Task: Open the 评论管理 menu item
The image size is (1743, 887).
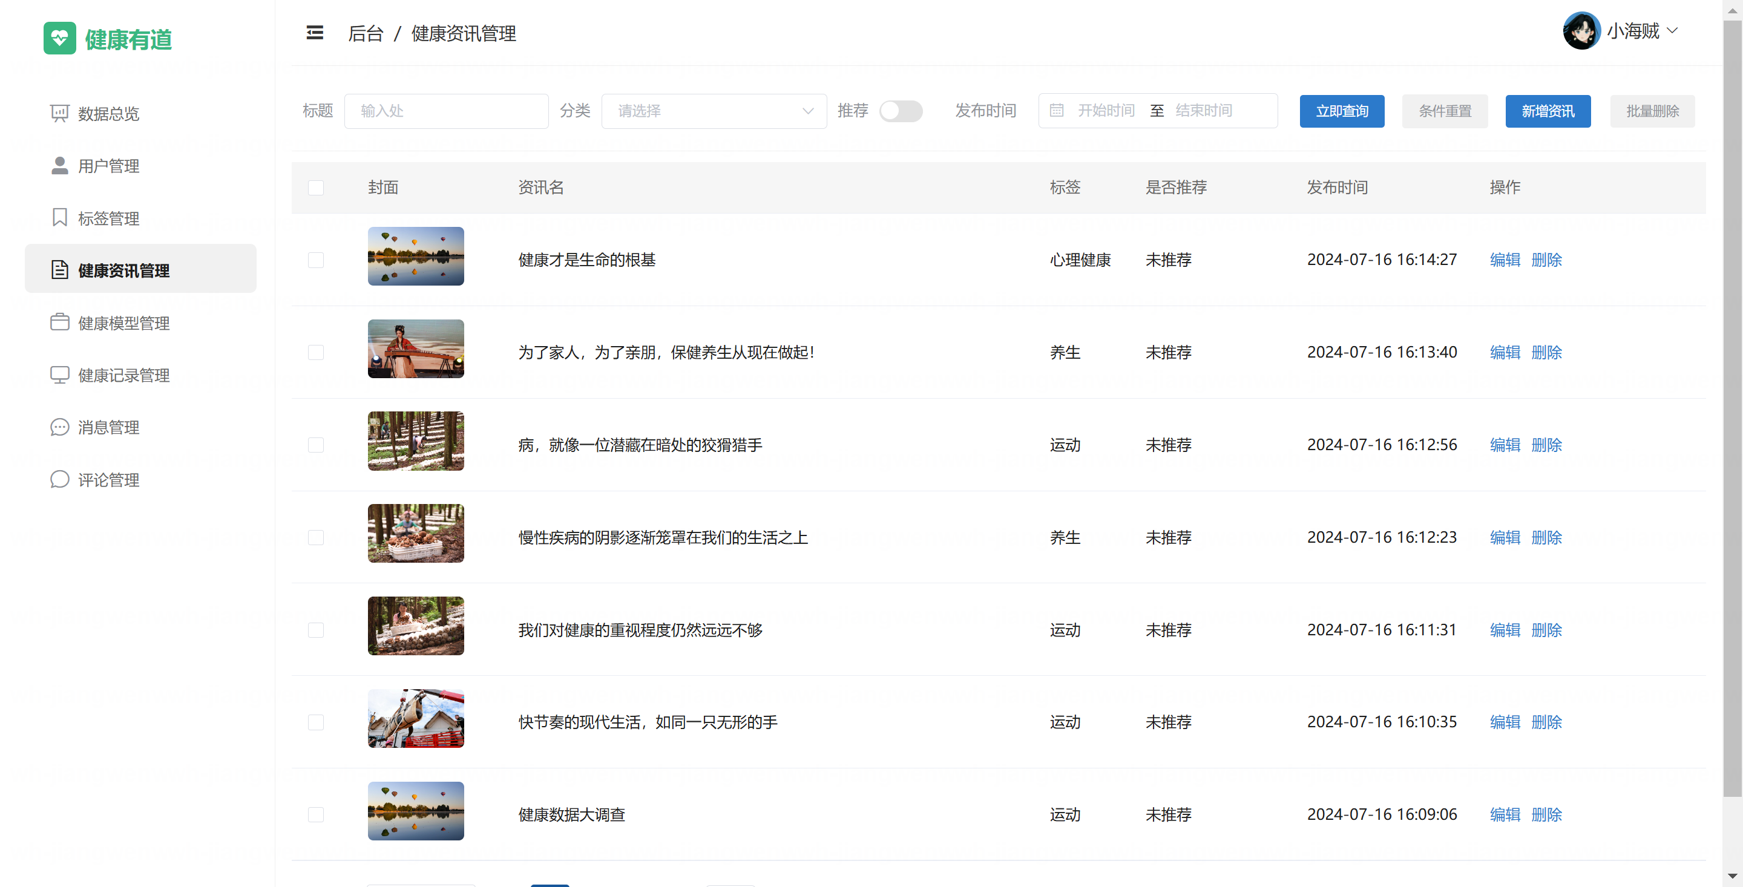Action: [108, 480]
